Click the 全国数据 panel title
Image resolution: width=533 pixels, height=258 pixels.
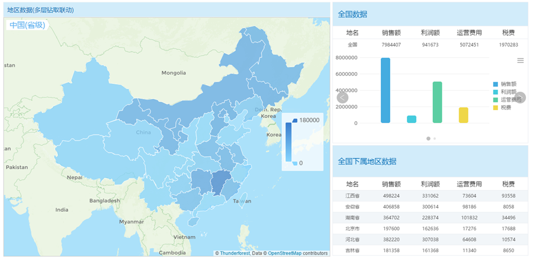click(x=352, y=14)
